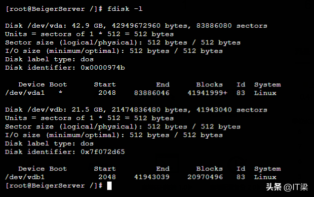
Task: Click the 头条 @IT梁 watermark
Action: coord(287,187)
